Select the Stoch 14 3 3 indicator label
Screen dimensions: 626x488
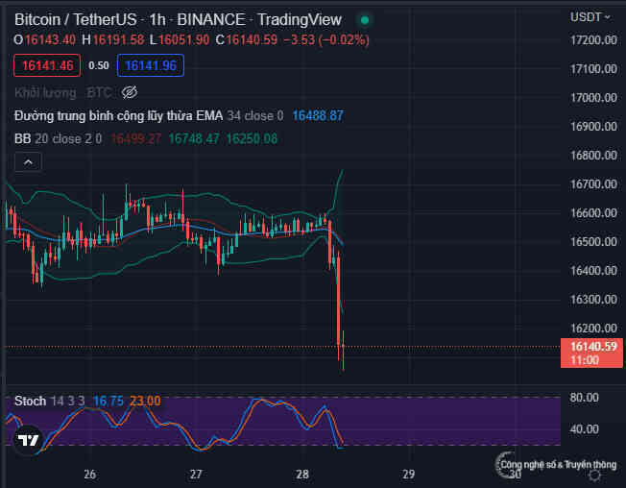point(50,401)
